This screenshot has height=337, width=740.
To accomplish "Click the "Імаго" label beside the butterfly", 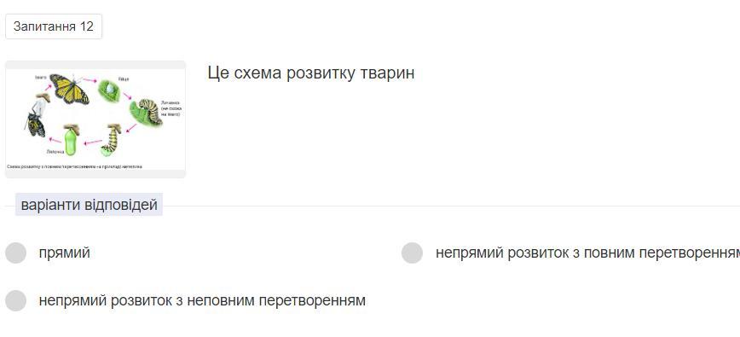I will 41,77.
